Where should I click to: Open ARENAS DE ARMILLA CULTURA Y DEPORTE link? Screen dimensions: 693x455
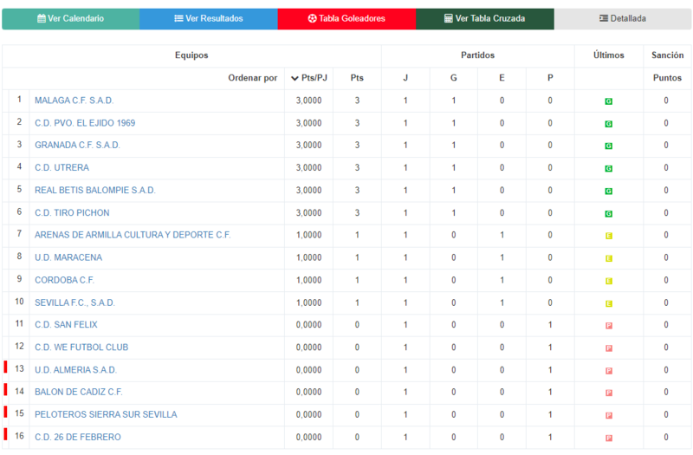click(x=133, y=235)
